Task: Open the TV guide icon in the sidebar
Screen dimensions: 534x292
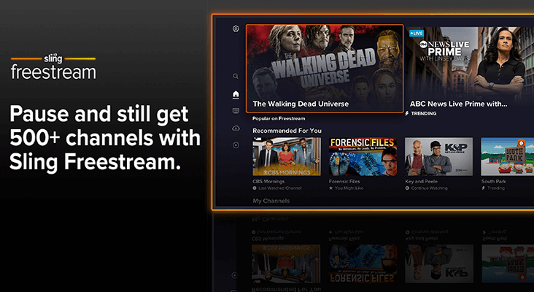Action: point(236,111)
